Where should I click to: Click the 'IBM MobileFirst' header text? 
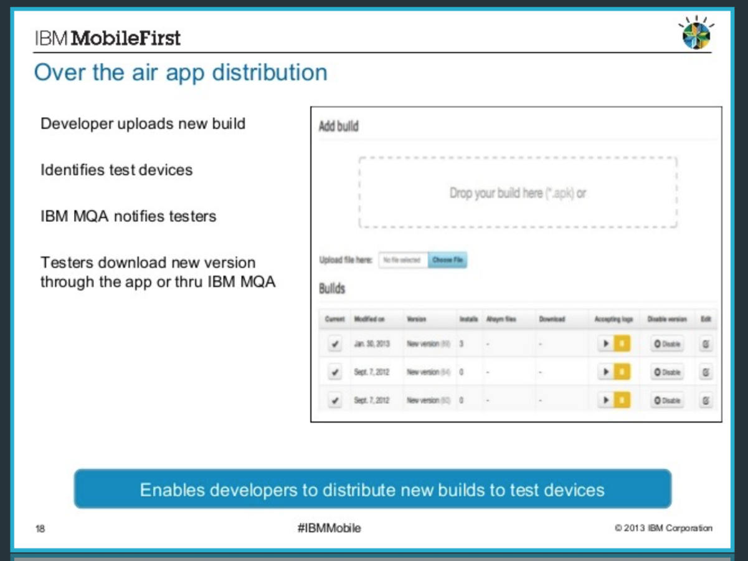[108, 38]
